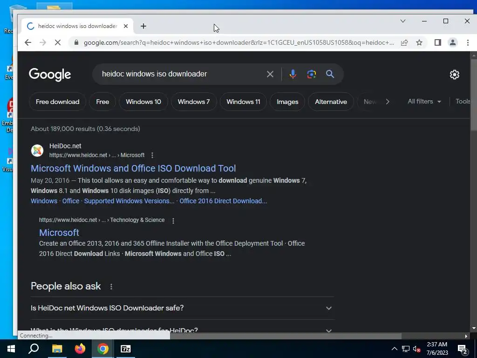Apply the Alternative filter chip
The width and height of the screenshot is (477, 358).
pos(331,102)
